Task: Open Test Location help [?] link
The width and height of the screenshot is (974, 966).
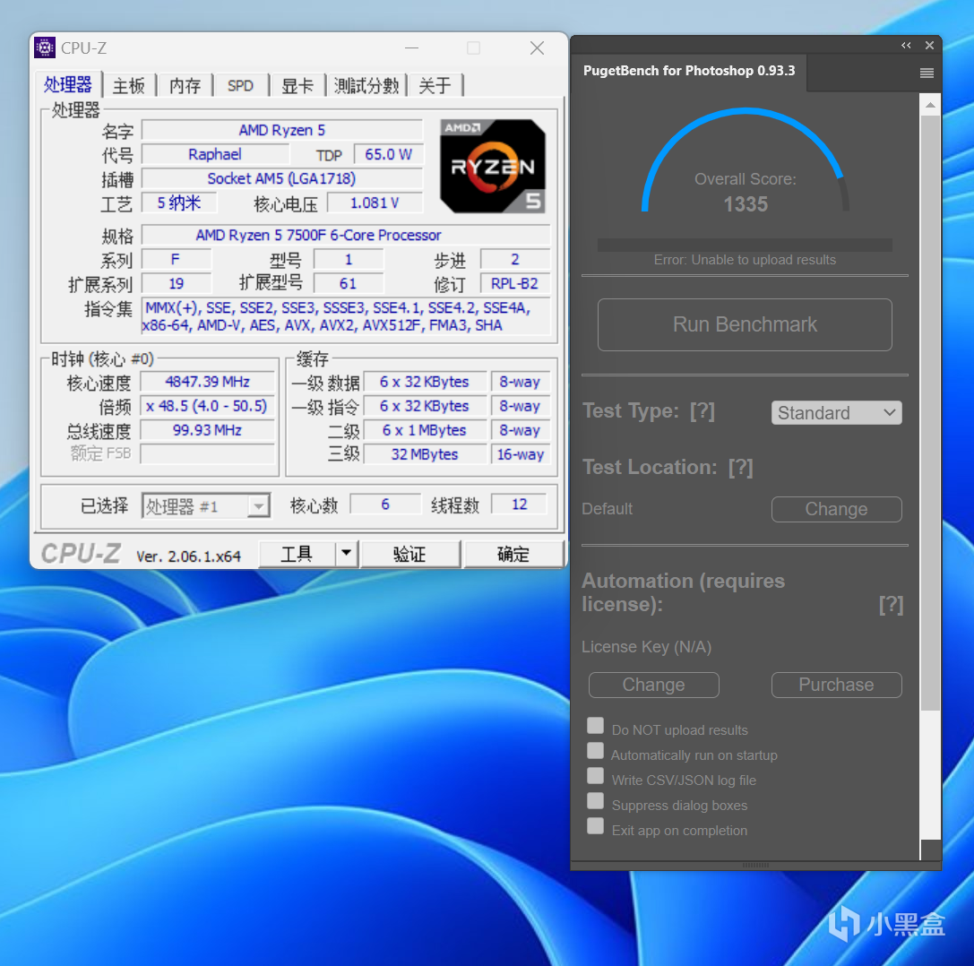Action: pos(740,467)
